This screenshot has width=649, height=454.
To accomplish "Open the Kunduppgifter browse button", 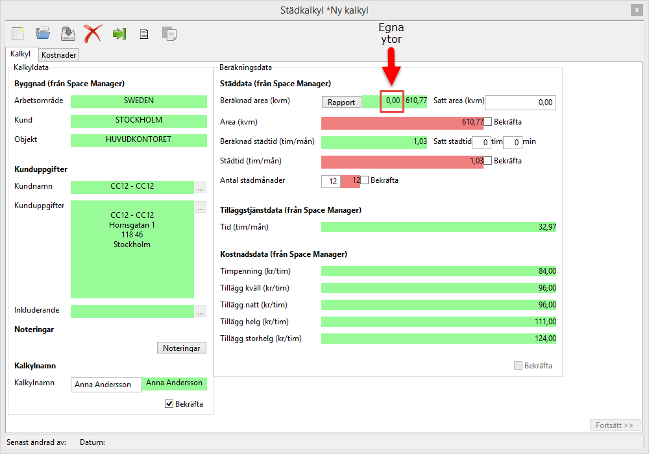I will point(201,208).
